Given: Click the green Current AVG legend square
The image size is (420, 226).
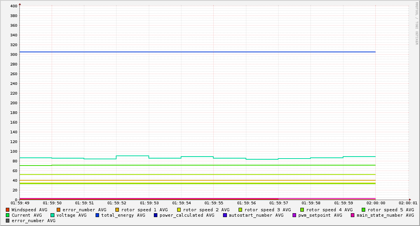Looking at the screenshot, I should tap(8, 215).
